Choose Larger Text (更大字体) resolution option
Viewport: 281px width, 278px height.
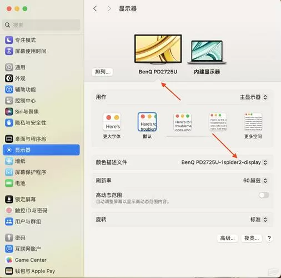(x=112, y=122)
